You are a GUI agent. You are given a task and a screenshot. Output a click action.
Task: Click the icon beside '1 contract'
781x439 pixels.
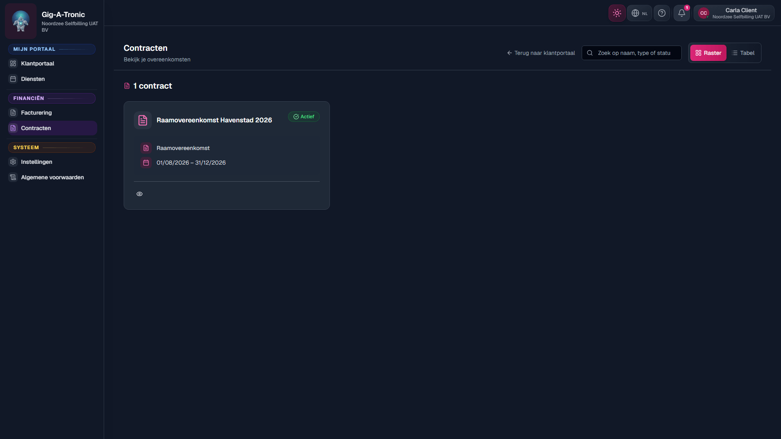point(127,86)
